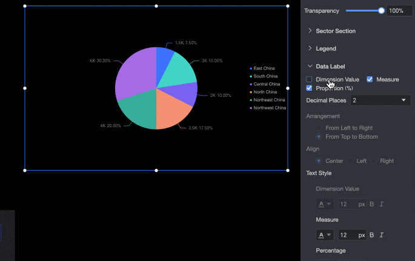This screenshot has height=261, width=415.
Task: Click the Transparency 100% input field
Action: pos(399,11)
